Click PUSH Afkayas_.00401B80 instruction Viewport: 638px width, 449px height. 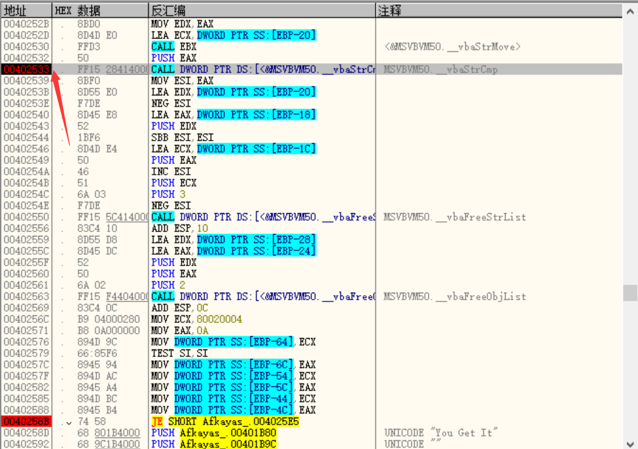pos(214,433)
